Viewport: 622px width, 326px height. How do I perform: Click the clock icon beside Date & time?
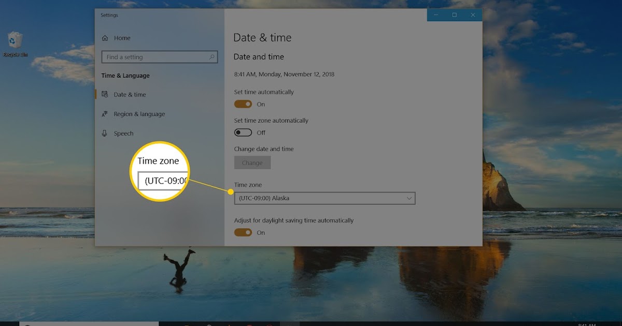pyautogui.click(x=105, y=94)
